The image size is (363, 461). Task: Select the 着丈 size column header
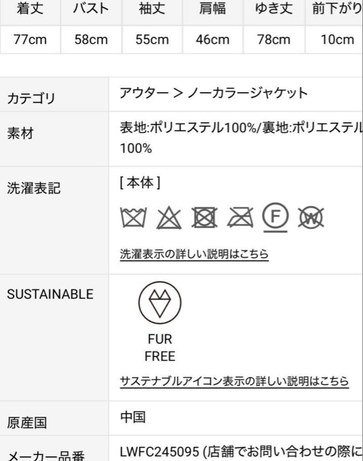tap(30, 9)
